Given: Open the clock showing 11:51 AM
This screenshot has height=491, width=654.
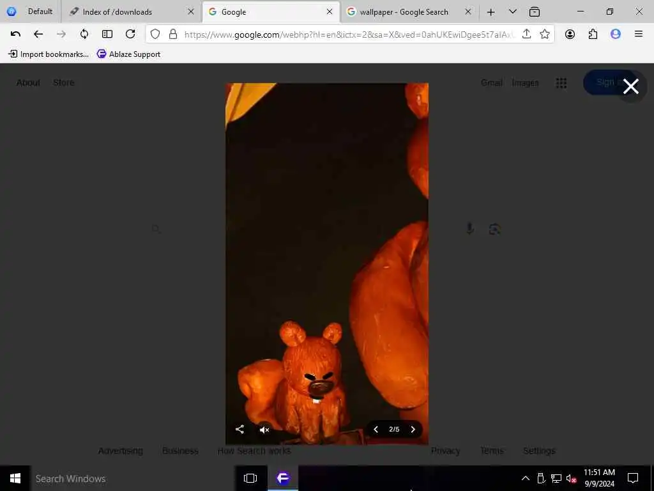Looking at the screenshot, I should point(599,478).
